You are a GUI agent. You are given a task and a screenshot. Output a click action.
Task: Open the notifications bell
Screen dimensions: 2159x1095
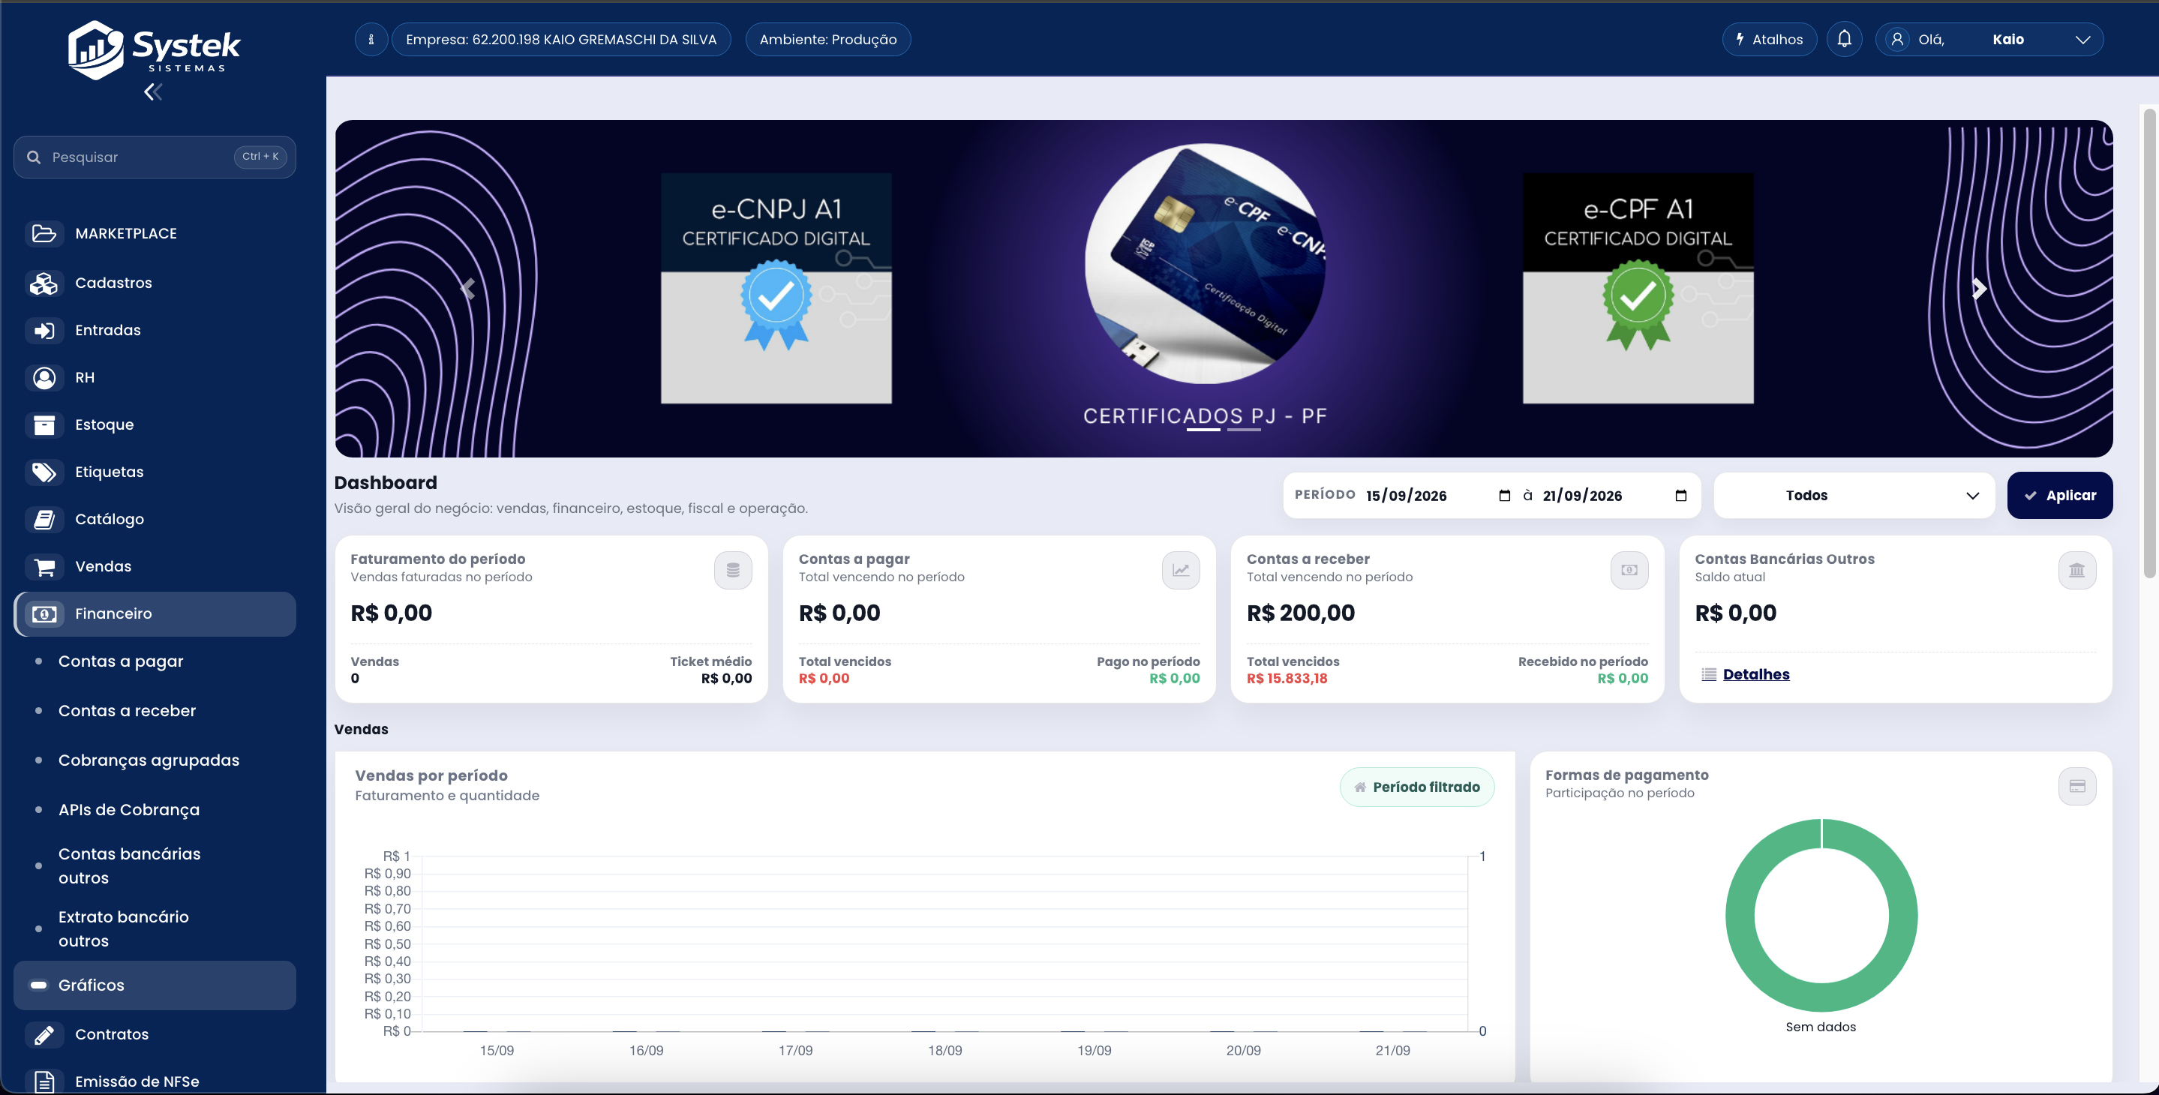pyautogui.click(x=1844, y=40)
